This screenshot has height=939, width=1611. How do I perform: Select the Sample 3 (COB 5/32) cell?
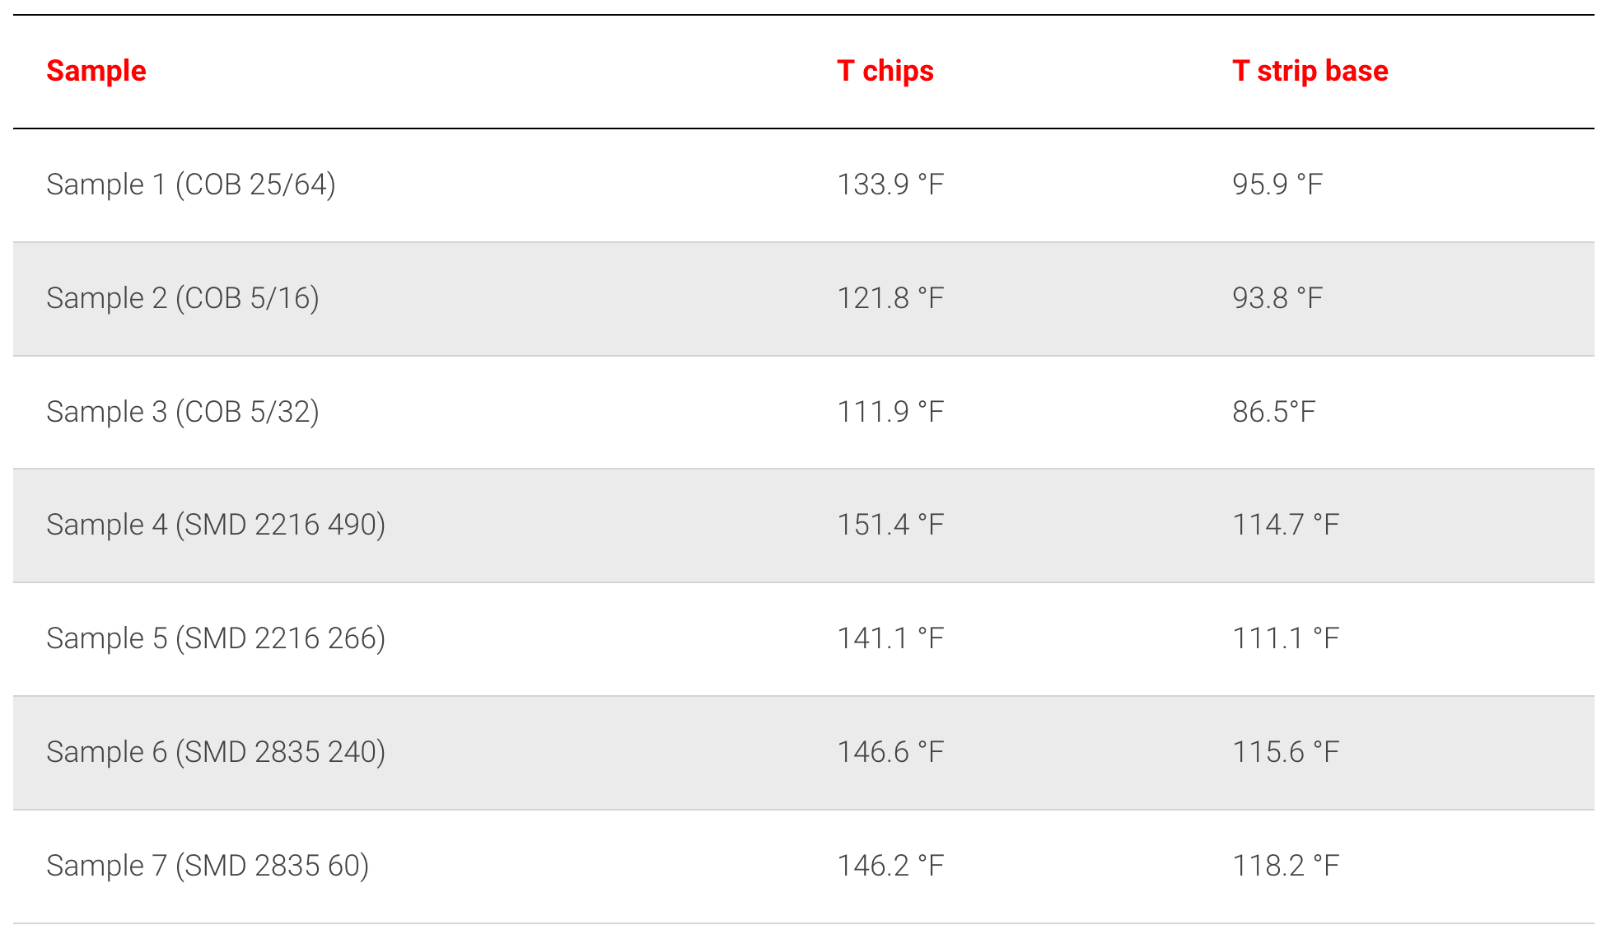[183, 412]
